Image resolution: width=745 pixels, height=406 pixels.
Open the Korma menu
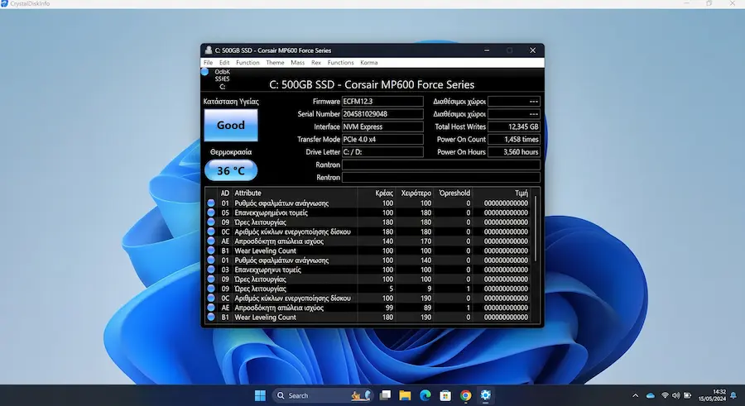coord(368,63)
